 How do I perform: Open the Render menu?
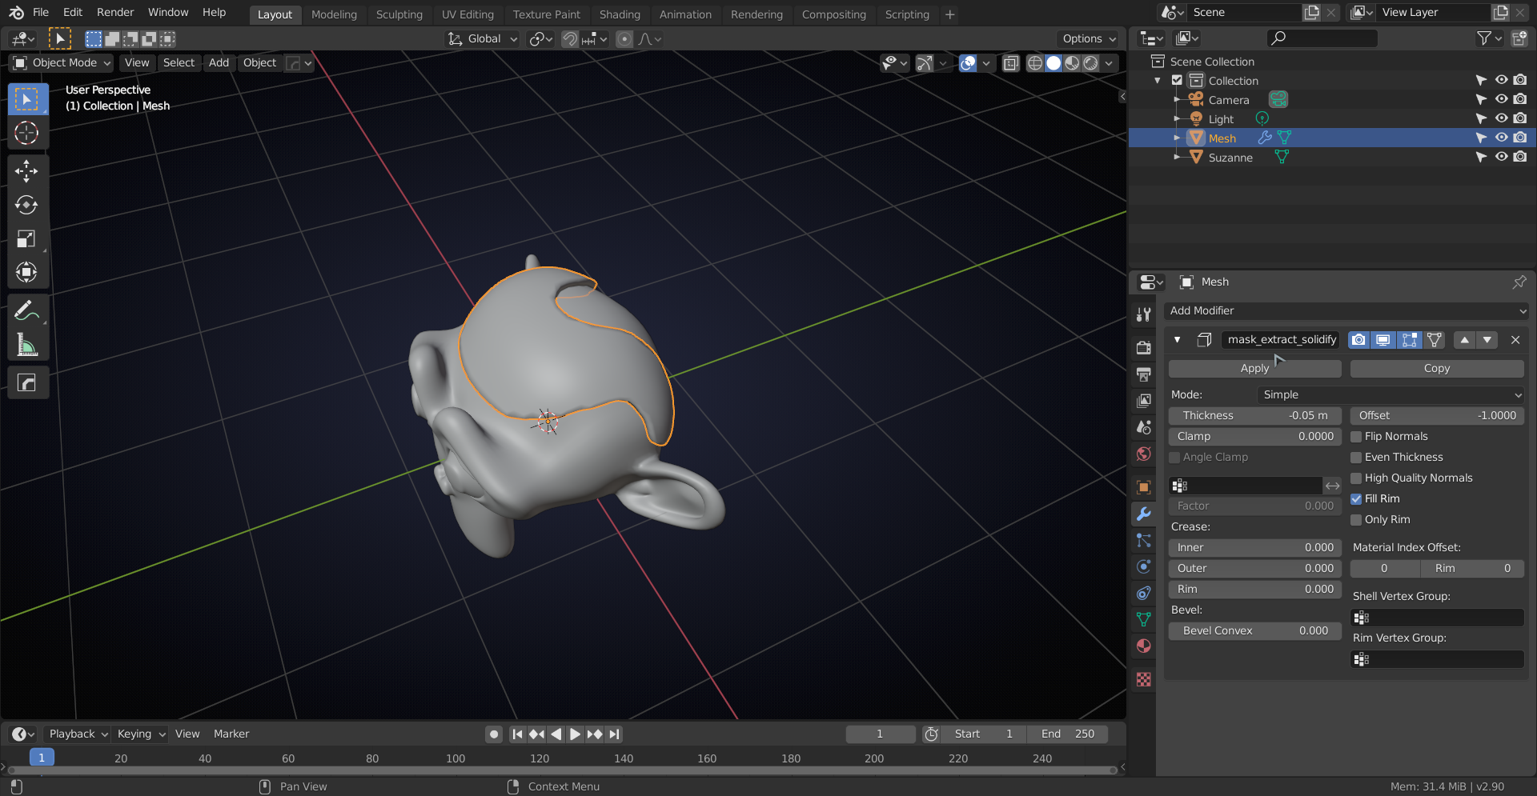pyautogui.click(x=115, y=13)
